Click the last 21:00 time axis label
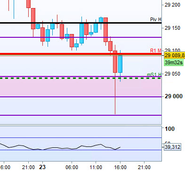185x171 pixels. (x=145, y=167)
